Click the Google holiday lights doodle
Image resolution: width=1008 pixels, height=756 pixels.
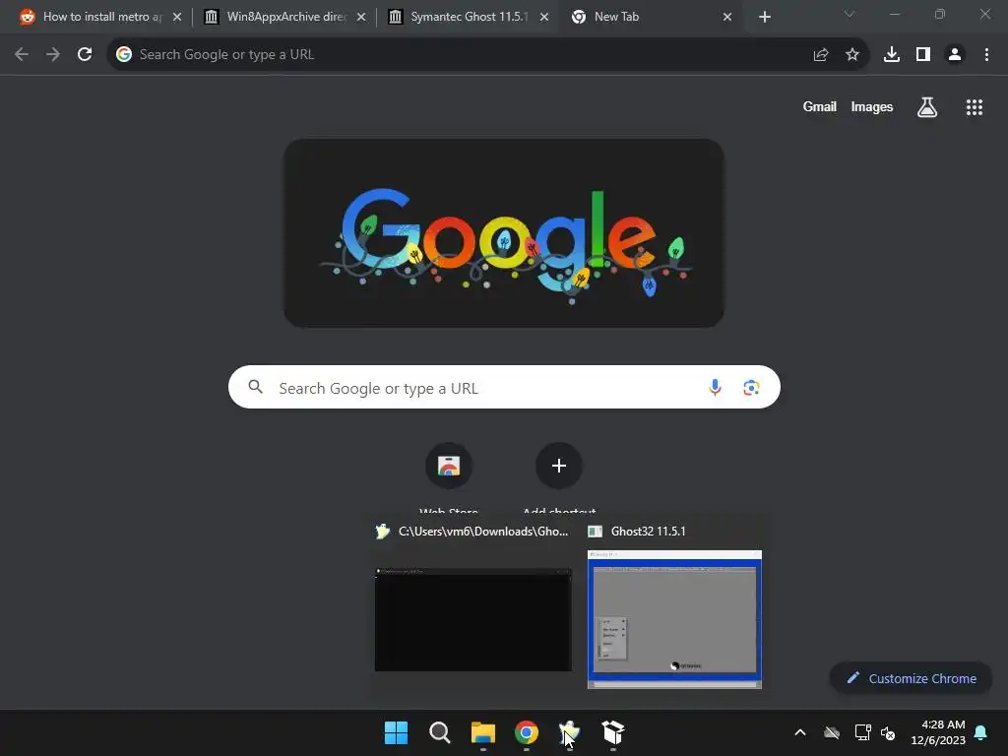click(504, 233)
